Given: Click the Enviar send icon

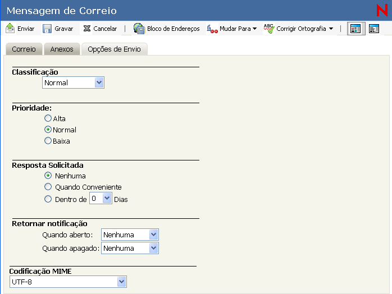Looking at the screenshot, I should [10, 28].
